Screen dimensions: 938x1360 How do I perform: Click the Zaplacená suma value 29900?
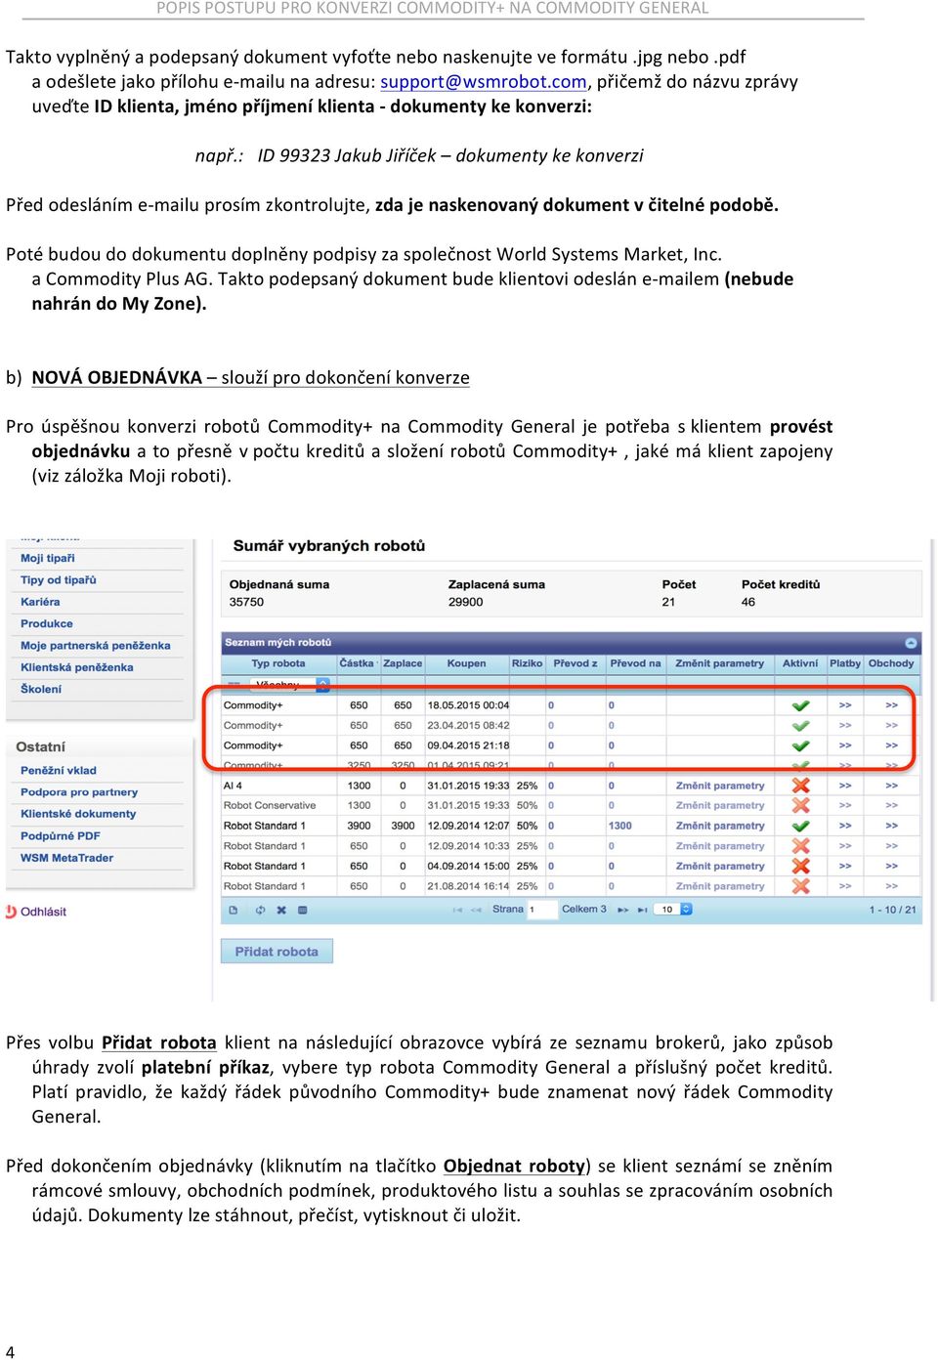tap(466, 602)
